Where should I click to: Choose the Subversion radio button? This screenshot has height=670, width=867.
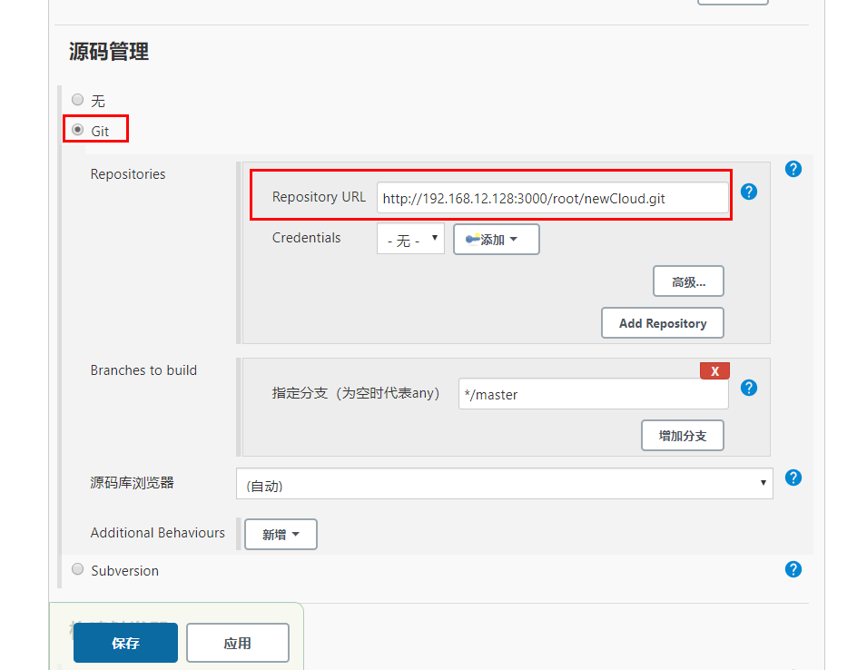click(x=77, y=569)
